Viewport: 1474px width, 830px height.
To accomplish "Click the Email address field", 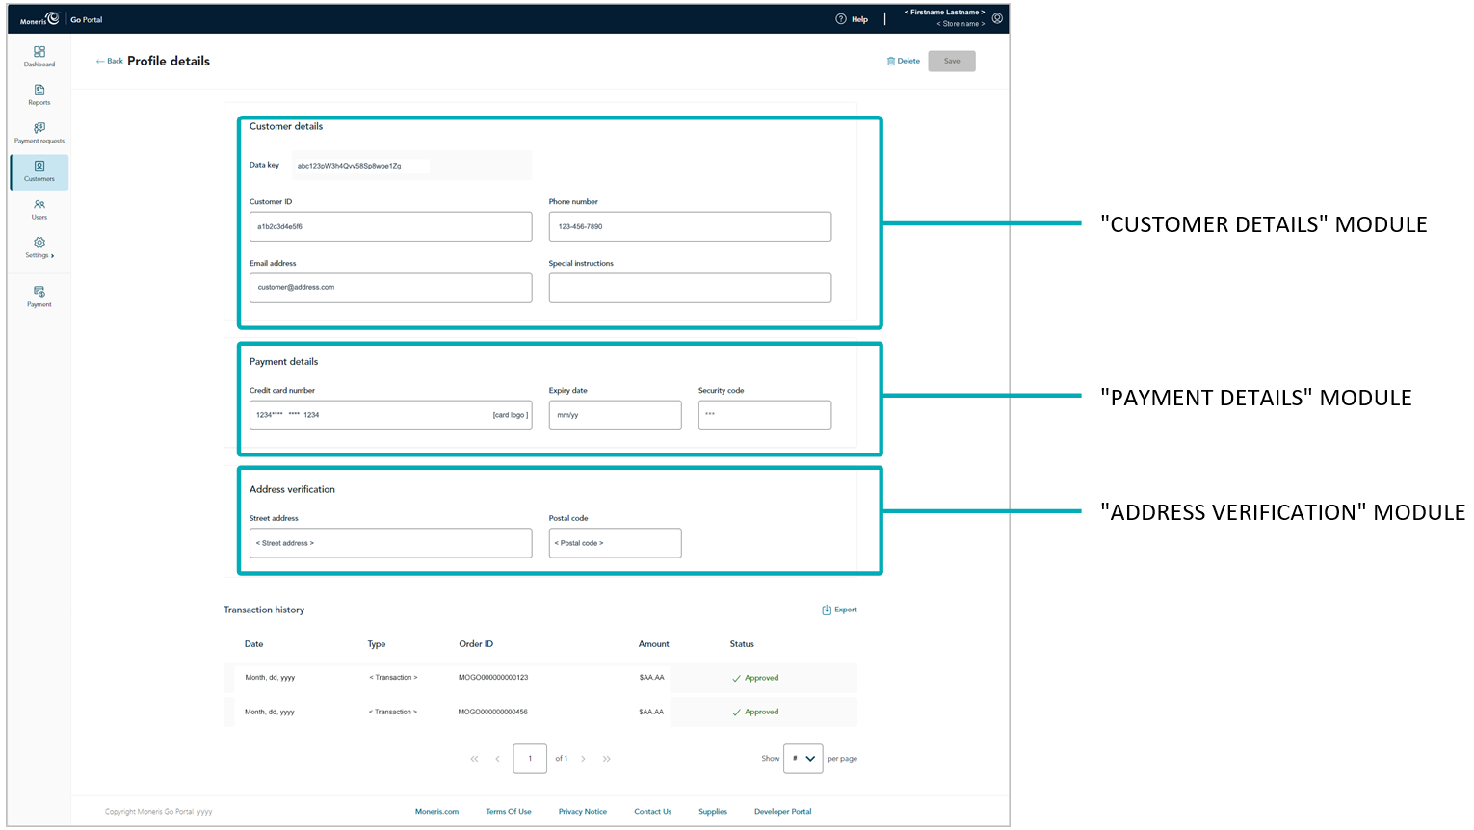I will 390,288.
